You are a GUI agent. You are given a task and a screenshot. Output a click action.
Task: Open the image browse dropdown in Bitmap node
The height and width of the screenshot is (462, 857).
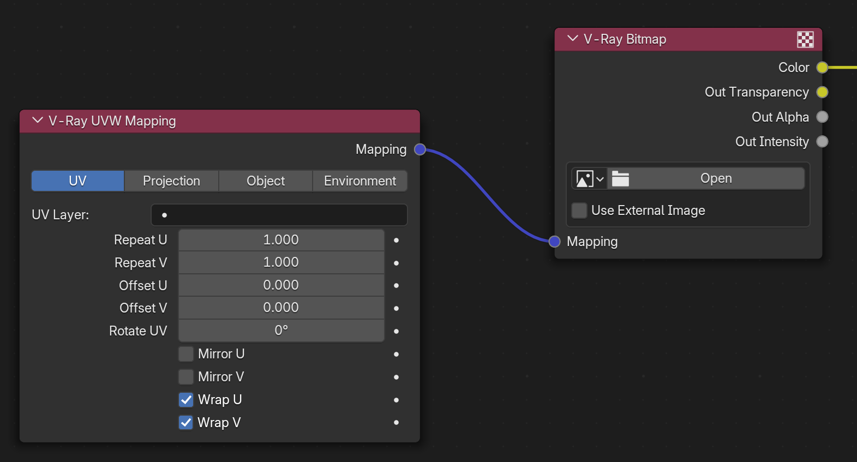click(x=590, y=179)
